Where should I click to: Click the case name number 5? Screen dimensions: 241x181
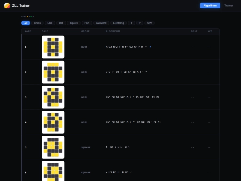coord(26,147)
